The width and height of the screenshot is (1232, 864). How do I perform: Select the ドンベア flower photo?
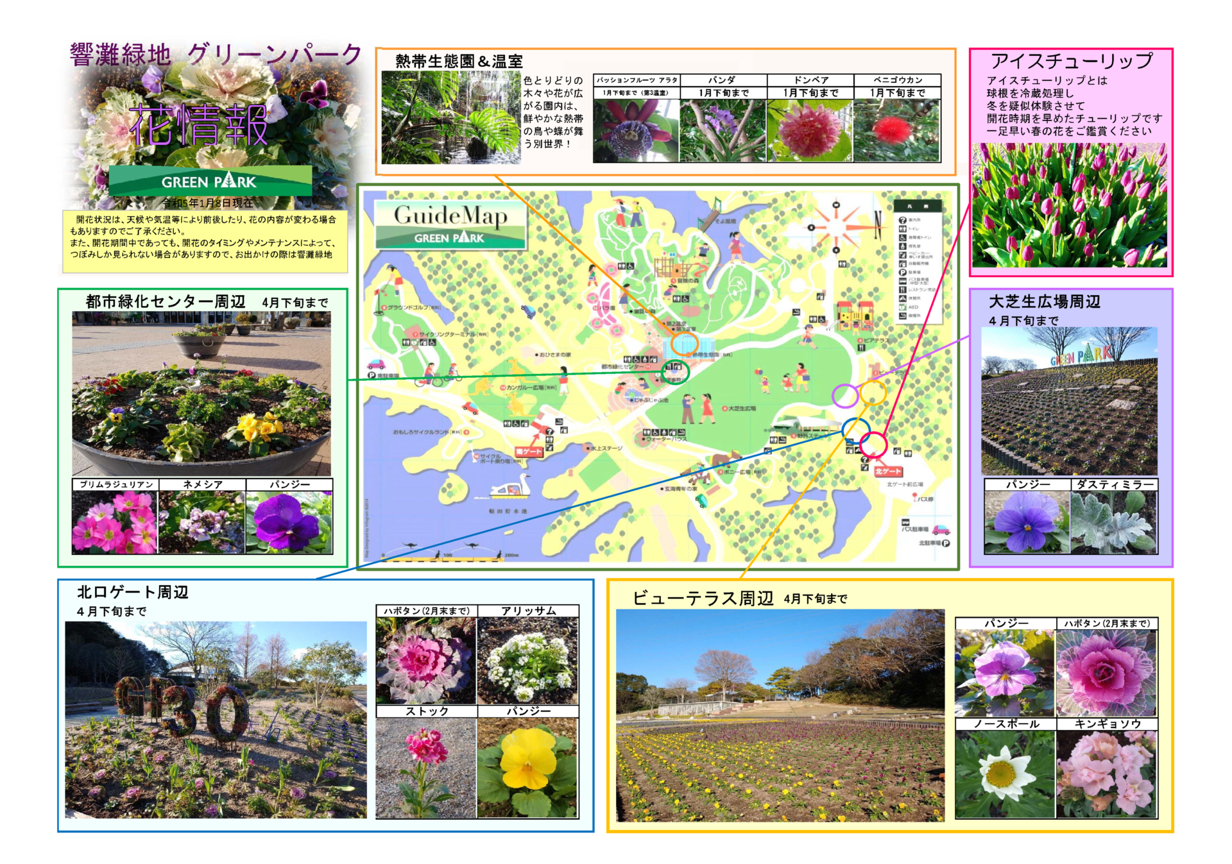(810, 130)
